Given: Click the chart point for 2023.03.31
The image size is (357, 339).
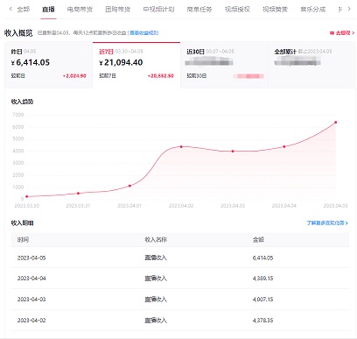Looking at the screenshot, I should [78, 193].
